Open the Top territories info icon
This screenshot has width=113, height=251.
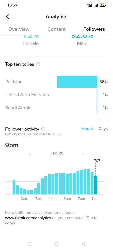pos(38,64)
